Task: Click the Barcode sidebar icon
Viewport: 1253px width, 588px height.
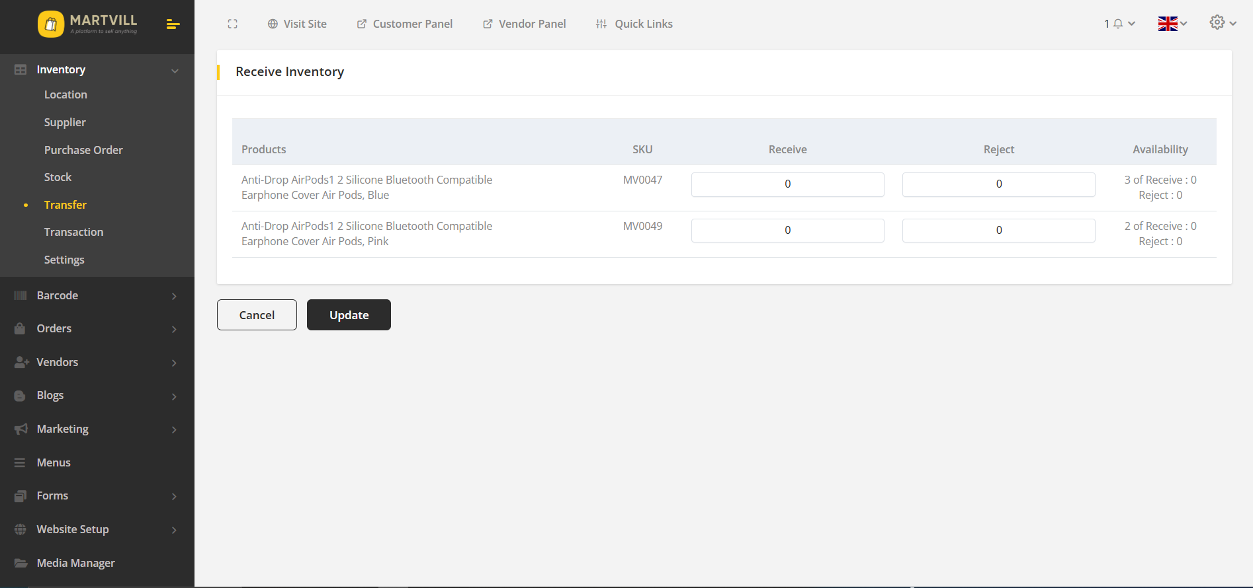Action: coord(21,295)
